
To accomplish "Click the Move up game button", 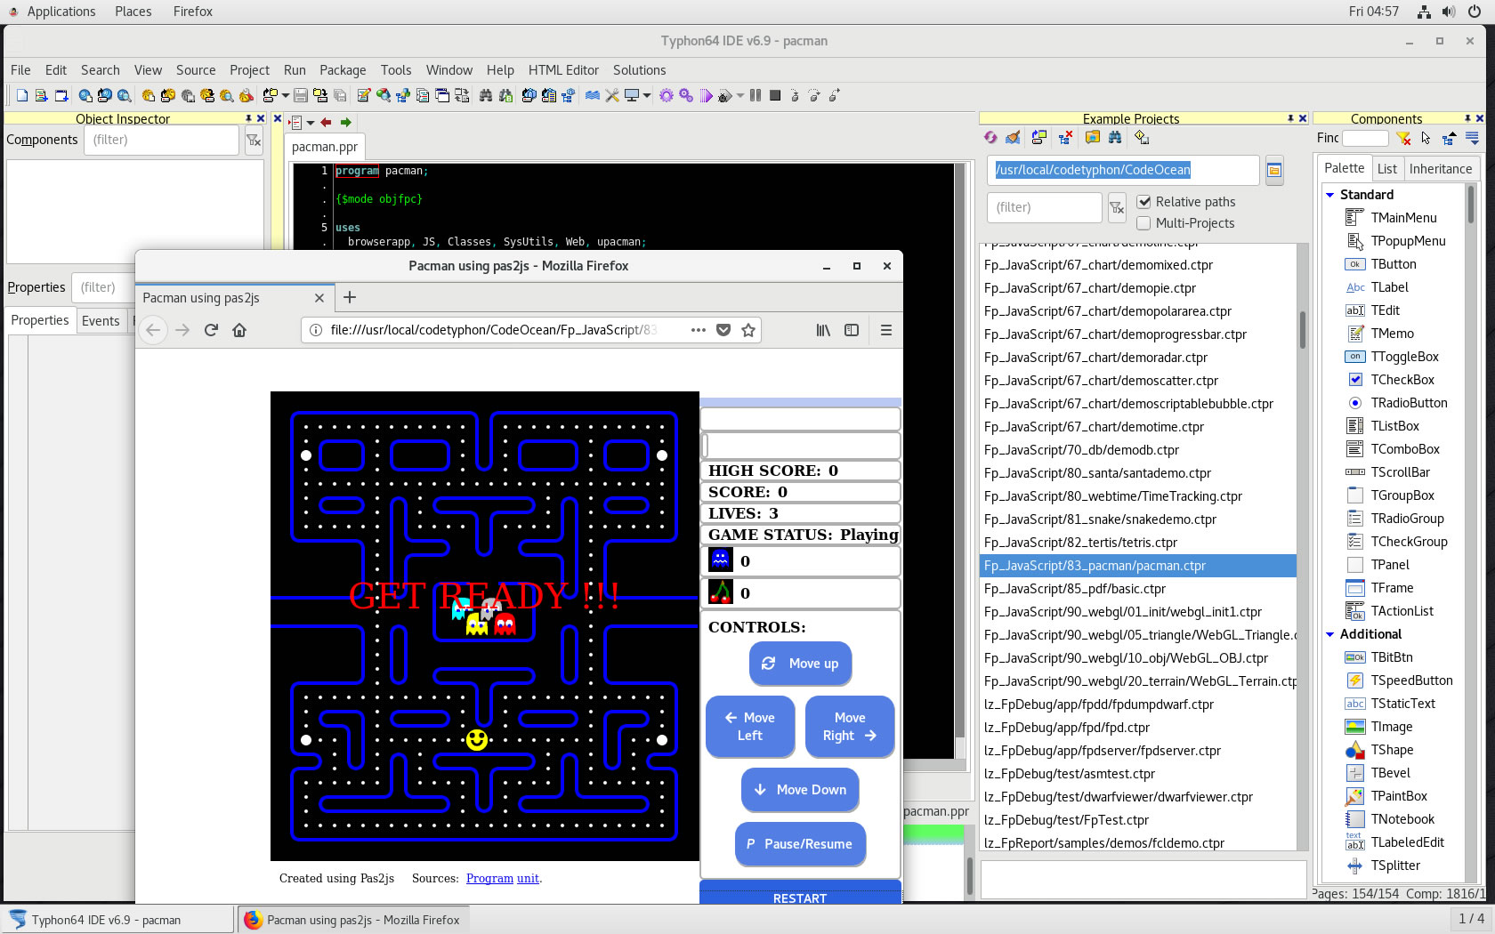I will click(x=801, y=664).
